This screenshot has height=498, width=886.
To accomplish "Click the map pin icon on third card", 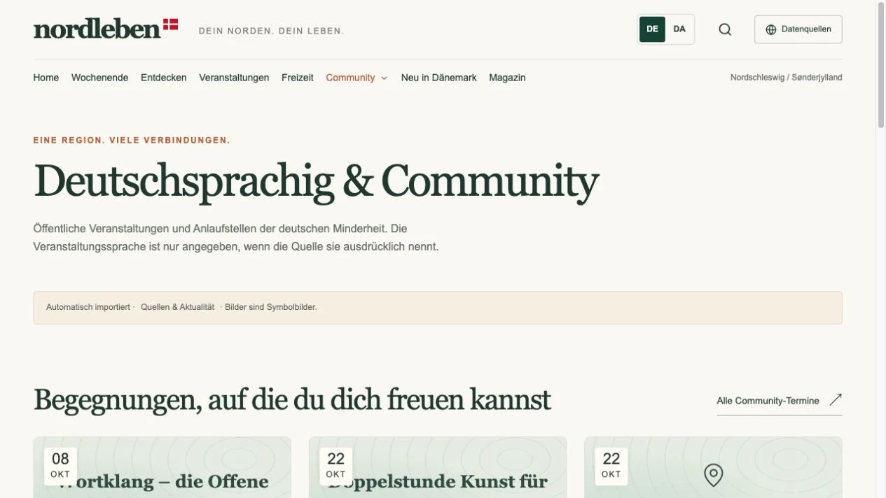I will coord(713,475).
